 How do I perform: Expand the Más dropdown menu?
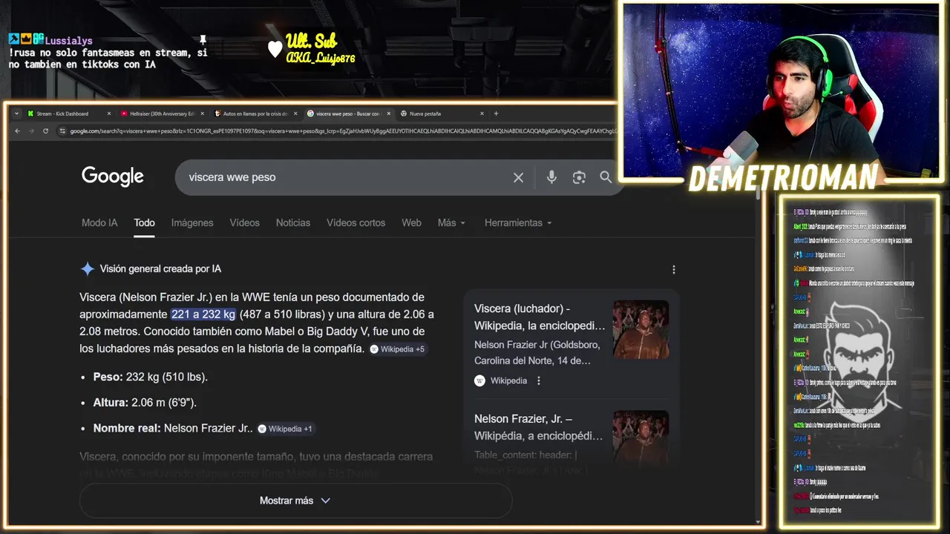[x=451, y=222]
